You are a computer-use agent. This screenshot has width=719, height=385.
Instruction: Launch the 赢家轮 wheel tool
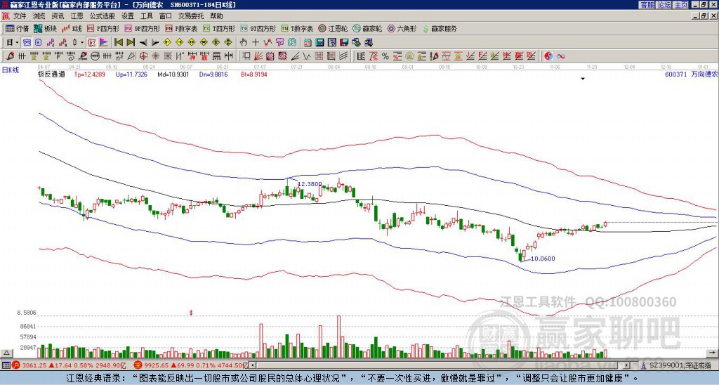click(367, 28)
